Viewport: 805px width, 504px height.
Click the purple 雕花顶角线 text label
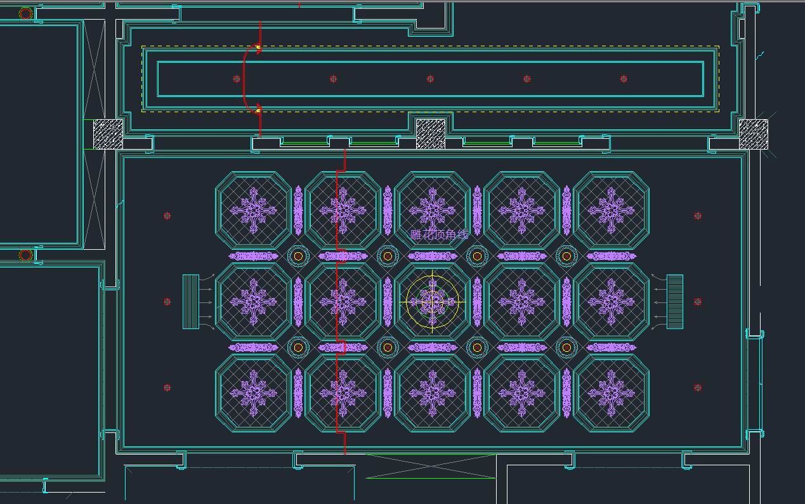(439, 235)
